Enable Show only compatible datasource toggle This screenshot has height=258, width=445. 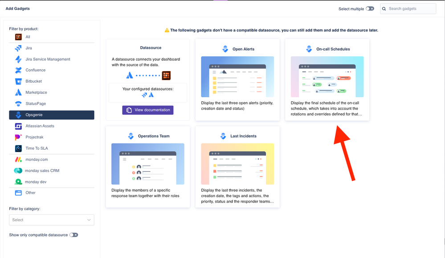(74, 235)
